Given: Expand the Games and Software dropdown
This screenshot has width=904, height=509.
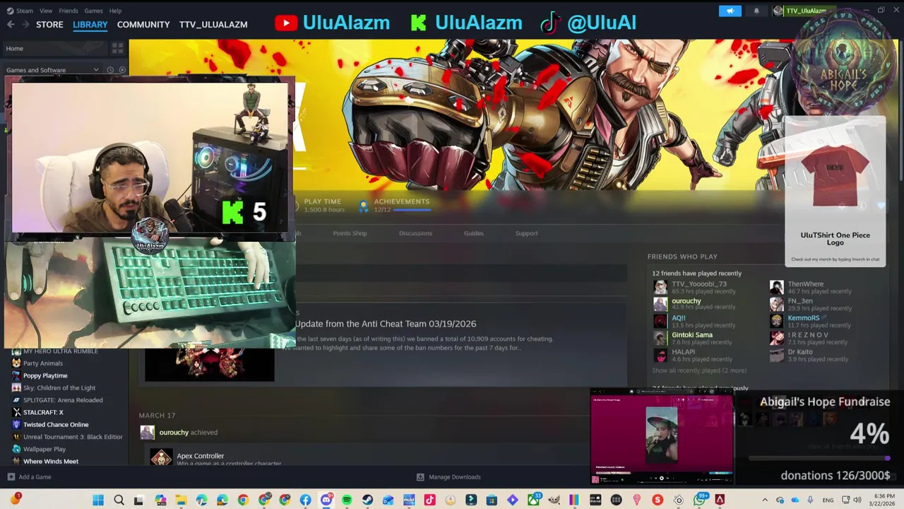Looking at the screenshot, I should click(52, 70).
